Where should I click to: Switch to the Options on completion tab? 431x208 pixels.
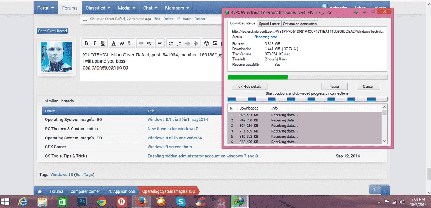300,24
